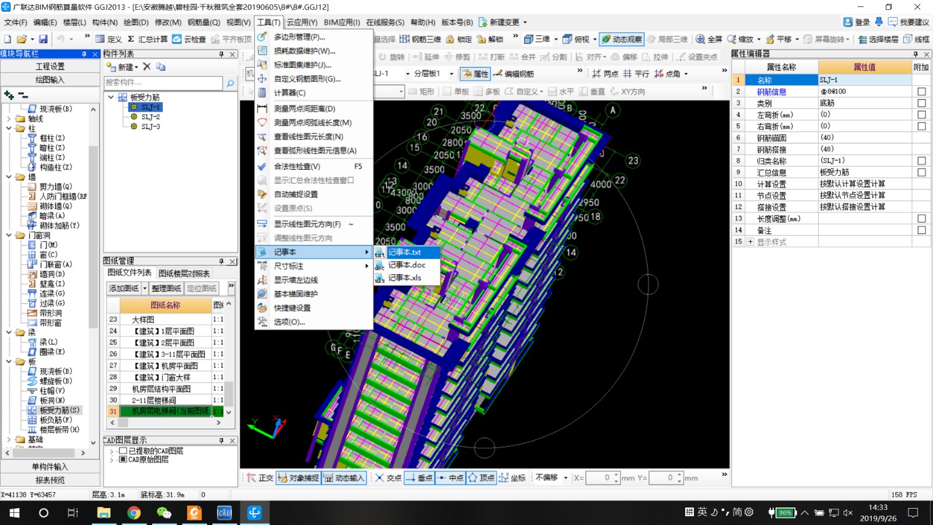The height and width of the screenshot is (525, 933).
Task: Open the 添加图纸 dropdown arrow
Action: point(145,288)
